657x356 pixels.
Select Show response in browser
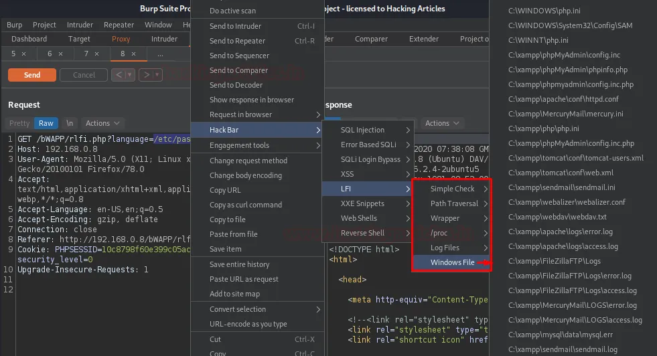257,100
